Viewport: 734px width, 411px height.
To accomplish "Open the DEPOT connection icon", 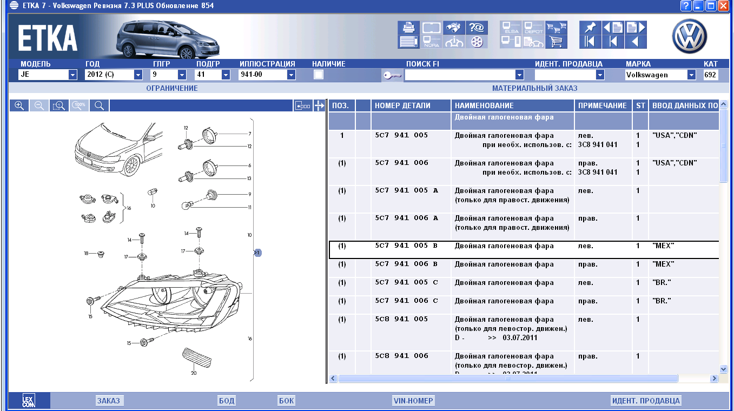I will [534, 28].
